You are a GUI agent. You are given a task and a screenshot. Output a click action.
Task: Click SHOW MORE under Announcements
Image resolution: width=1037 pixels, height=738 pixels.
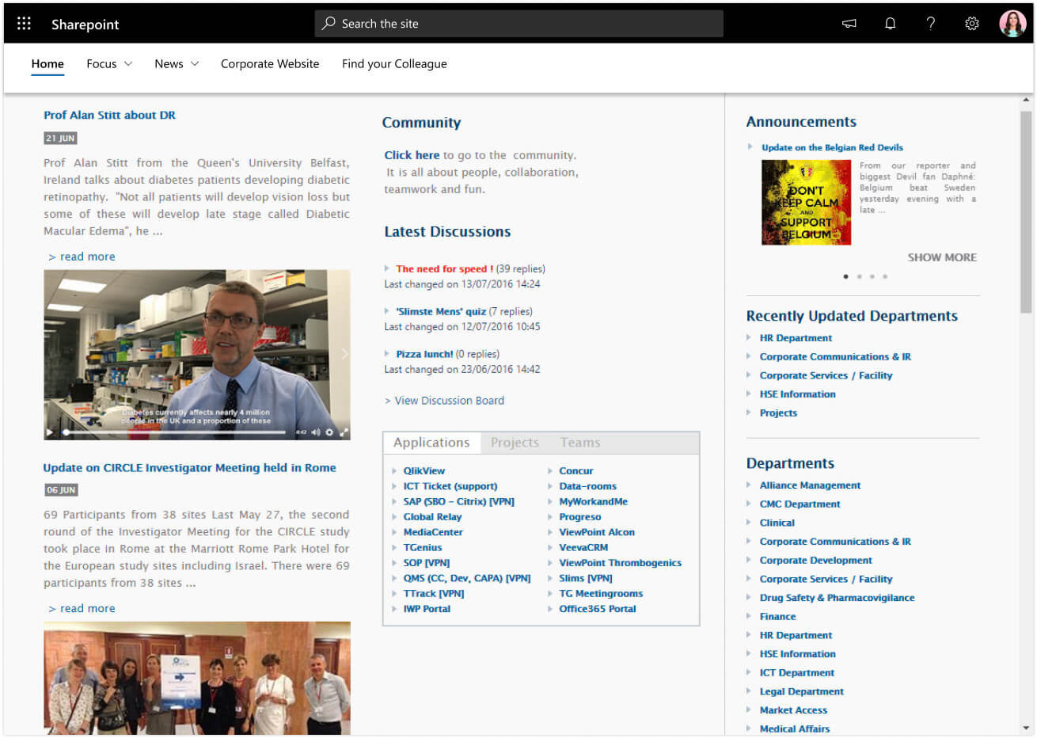click(942, 257)
